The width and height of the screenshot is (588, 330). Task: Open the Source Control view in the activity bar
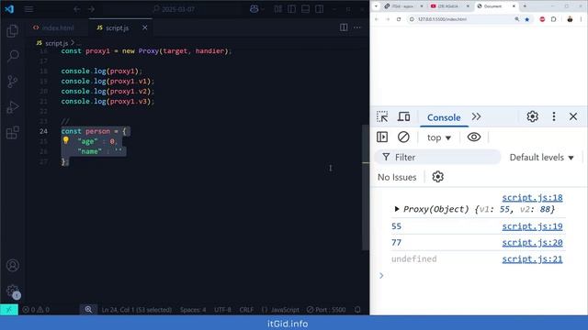[12, 82]
